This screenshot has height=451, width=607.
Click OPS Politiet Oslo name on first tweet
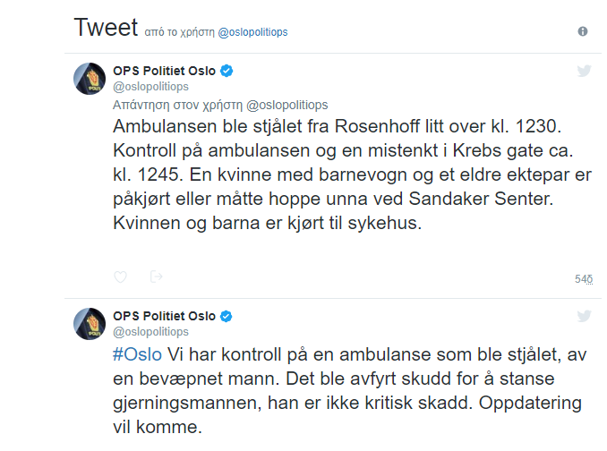click(164, 71)
